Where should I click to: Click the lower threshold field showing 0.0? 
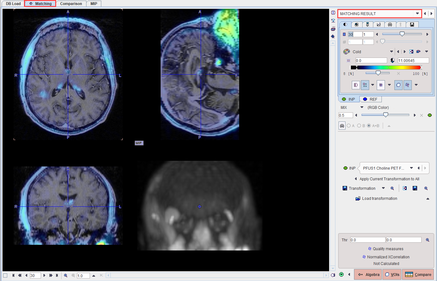click(371, 60)
